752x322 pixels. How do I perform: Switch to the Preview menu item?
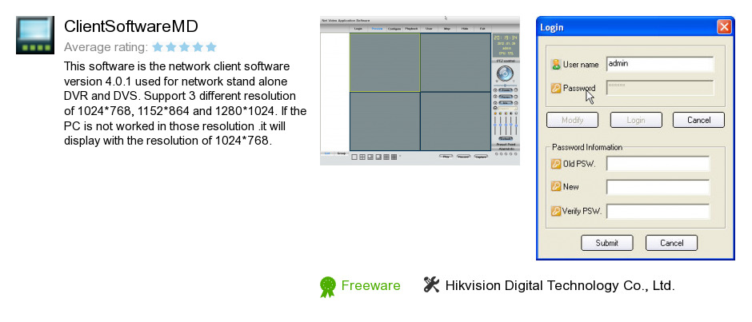pos(377,29)
